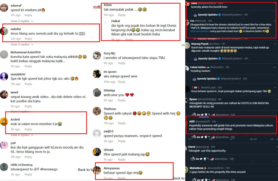Click Arulvtt's yellow profile avatar
The height and width of the screenshot is (181, 278).
[4, 122]
